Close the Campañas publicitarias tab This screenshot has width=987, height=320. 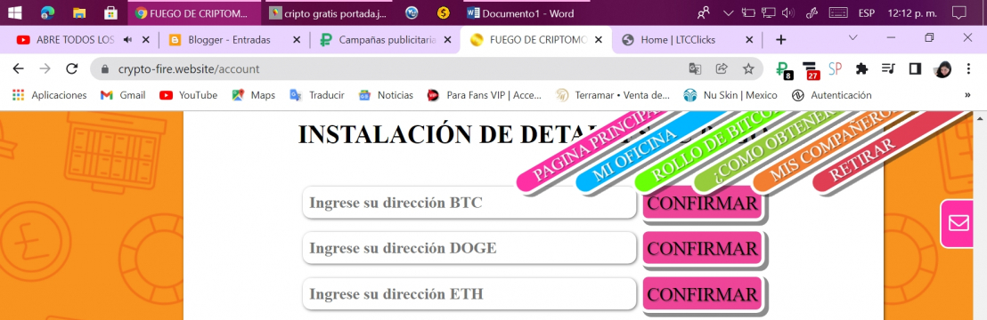tap(447, 40)
